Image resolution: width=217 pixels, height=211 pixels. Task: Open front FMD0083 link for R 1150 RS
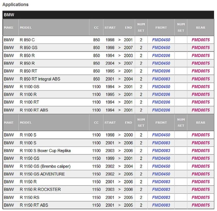[161, 198]
